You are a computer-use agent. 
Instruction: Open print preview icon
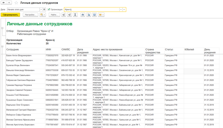(89, 15)
